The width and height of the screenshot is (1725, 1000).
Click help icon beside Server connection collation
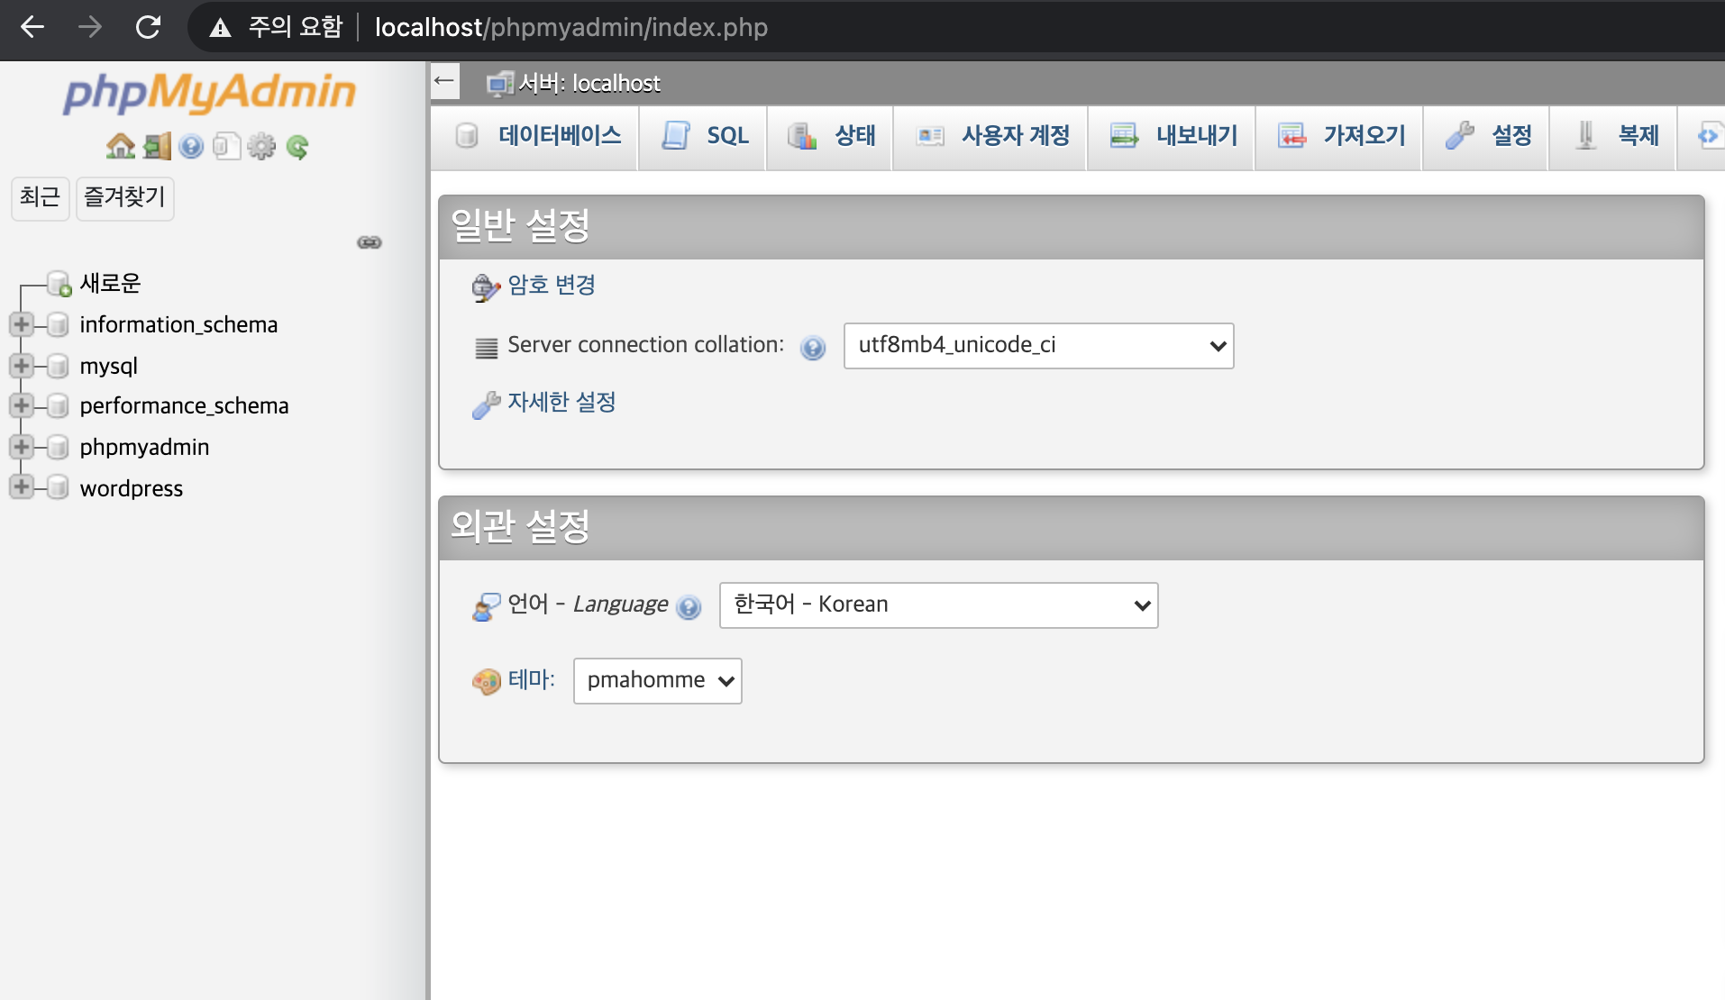(x=813, y=347)
